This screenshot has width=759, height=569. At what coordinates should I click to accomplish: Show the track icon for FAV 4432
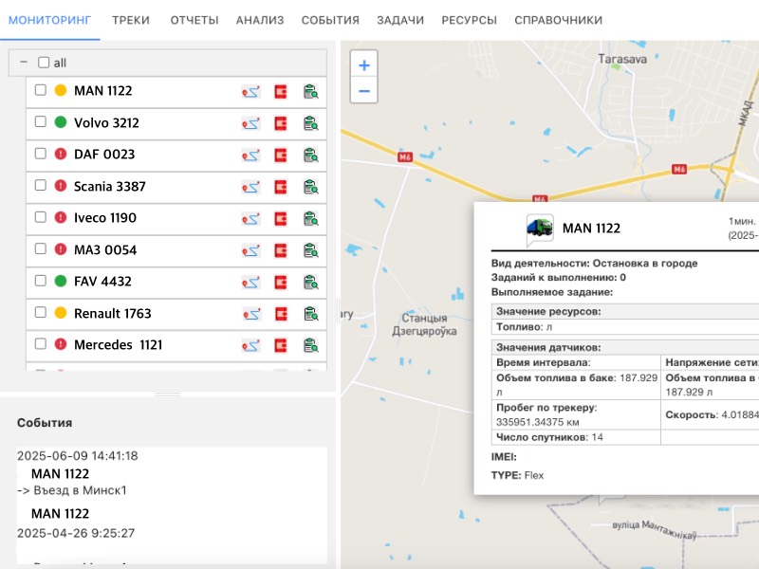tap(251, 281)
